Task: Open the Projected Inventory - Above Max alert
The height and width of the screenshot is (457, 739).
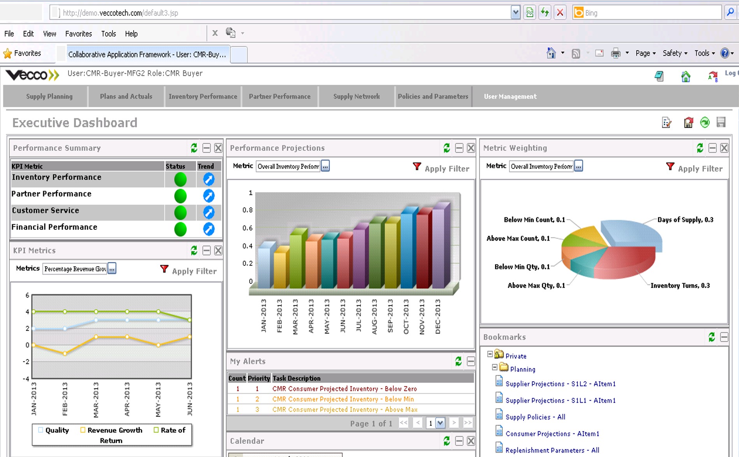Action: (x=345, y=410)
